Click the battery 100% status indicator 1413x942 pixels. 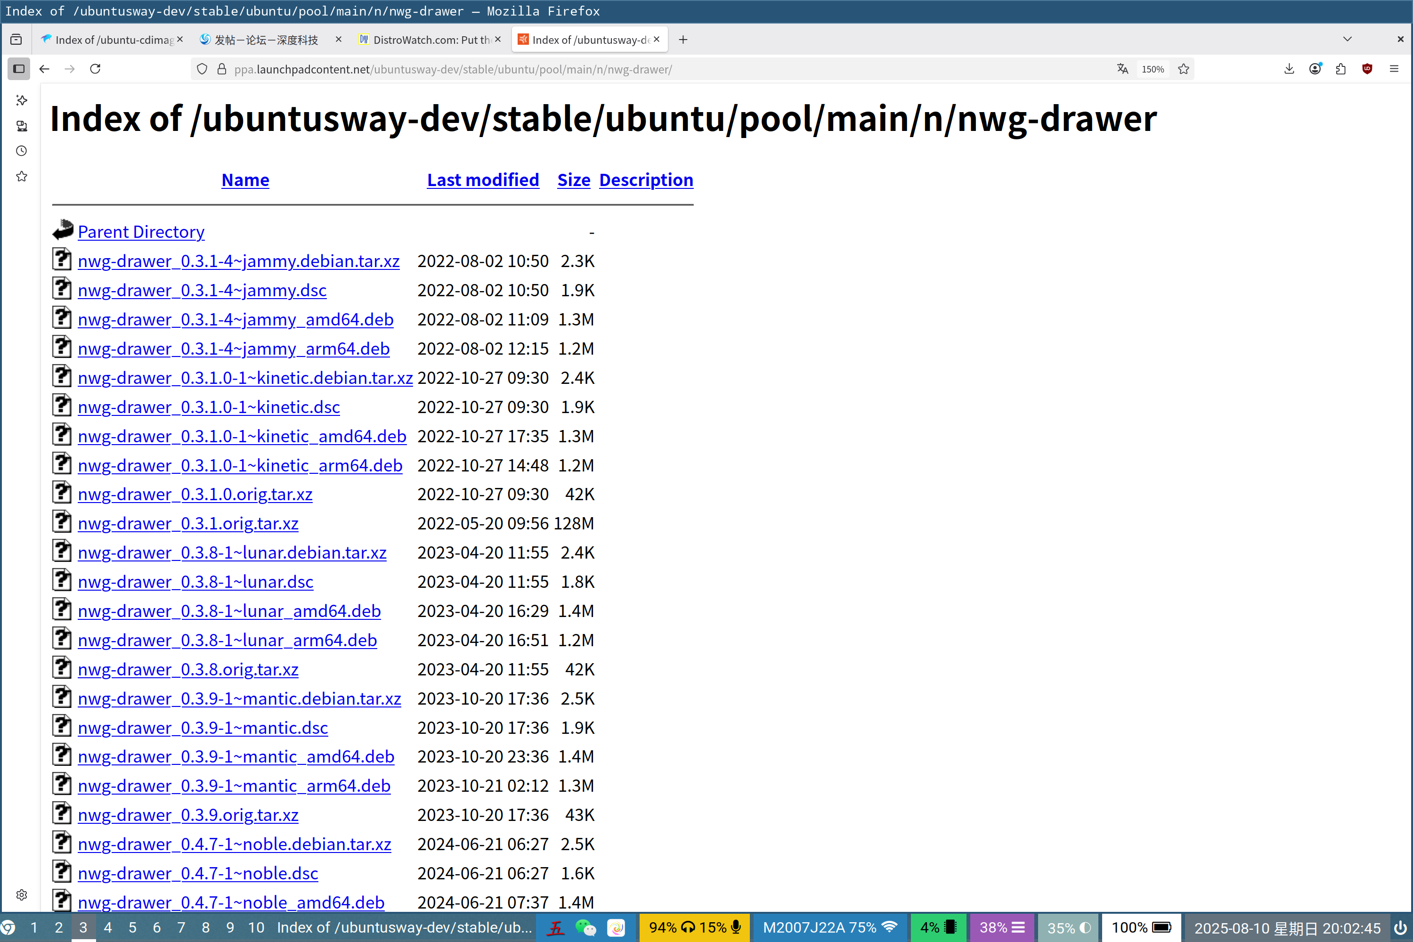(1141, 927)
